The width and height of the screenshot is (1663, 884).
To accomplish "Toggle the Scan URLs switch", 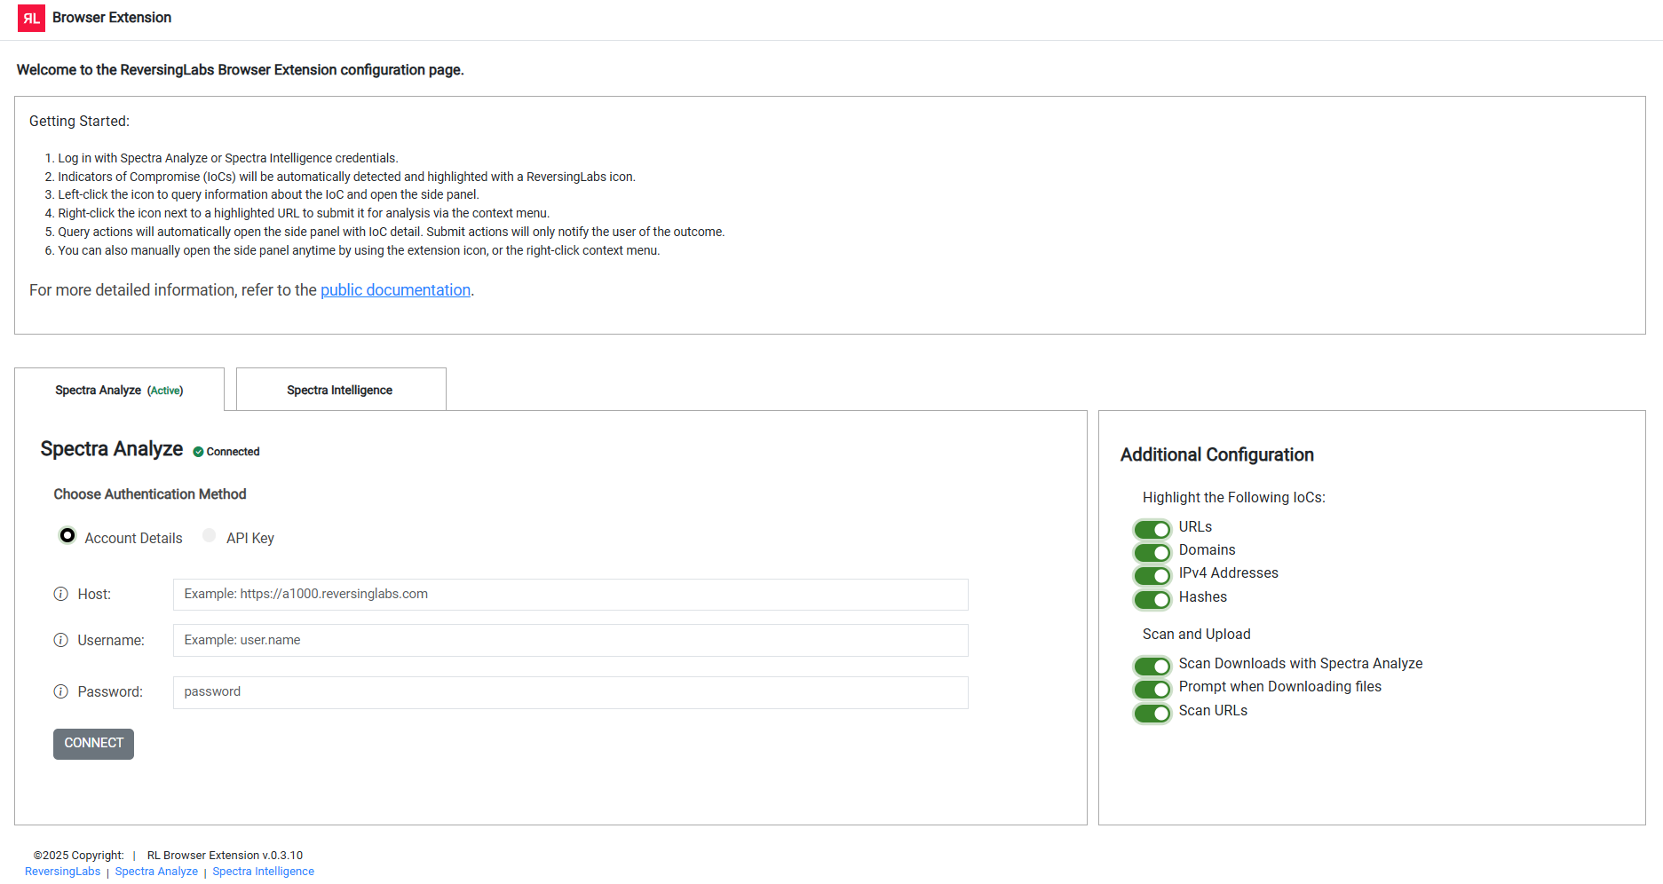I will click(1152, 713).
